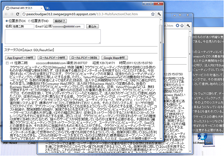Click inside the large message textarea
This screenshot has height=156, width=224.
(x=53, y=36)
